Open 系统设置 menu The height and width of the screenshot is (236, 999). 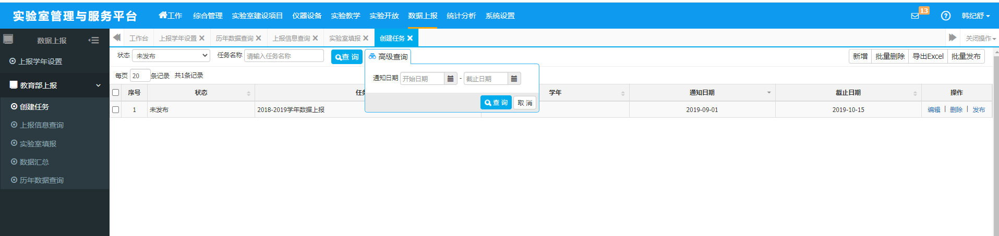pos(500,16)
